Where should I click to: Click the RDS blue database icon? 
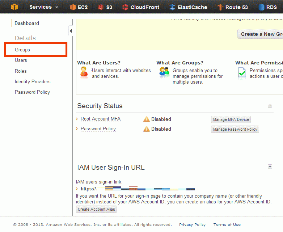(261, 7)
